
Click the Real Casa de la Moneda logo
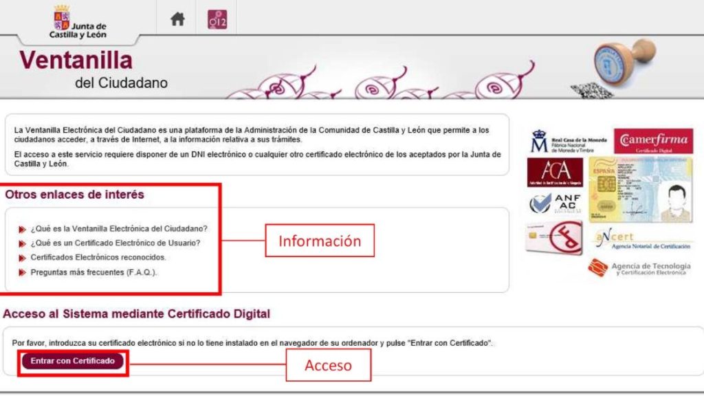(x=568, y=142)
